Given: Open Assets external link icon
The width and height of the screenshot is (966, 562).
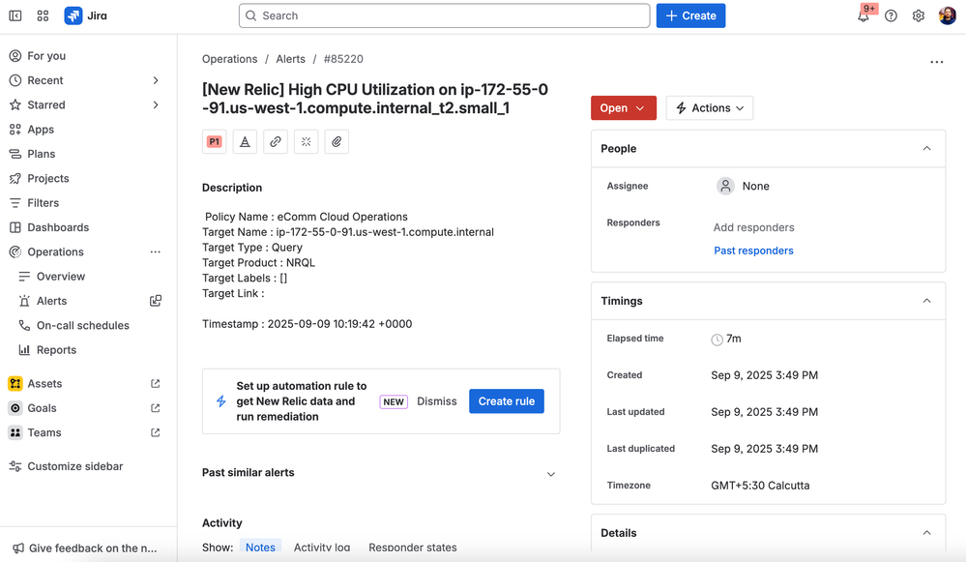Looking at the screenshot, I should [156, 383].
